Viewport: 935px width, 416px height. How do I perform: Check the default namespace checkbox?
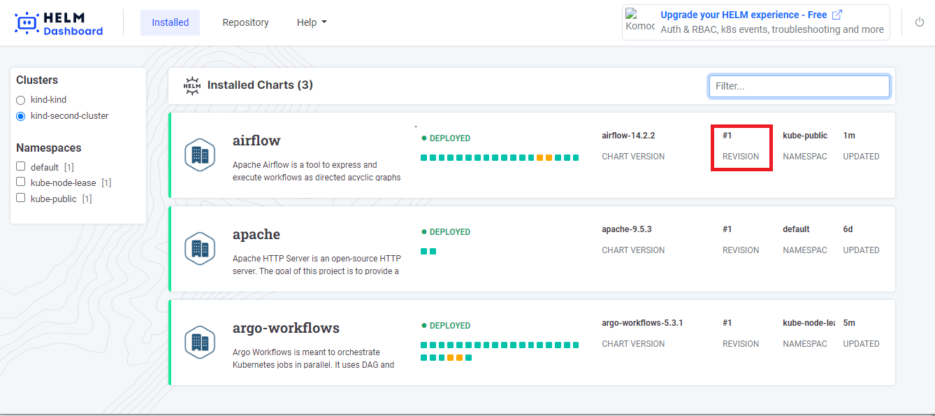[x=21, y=166]
